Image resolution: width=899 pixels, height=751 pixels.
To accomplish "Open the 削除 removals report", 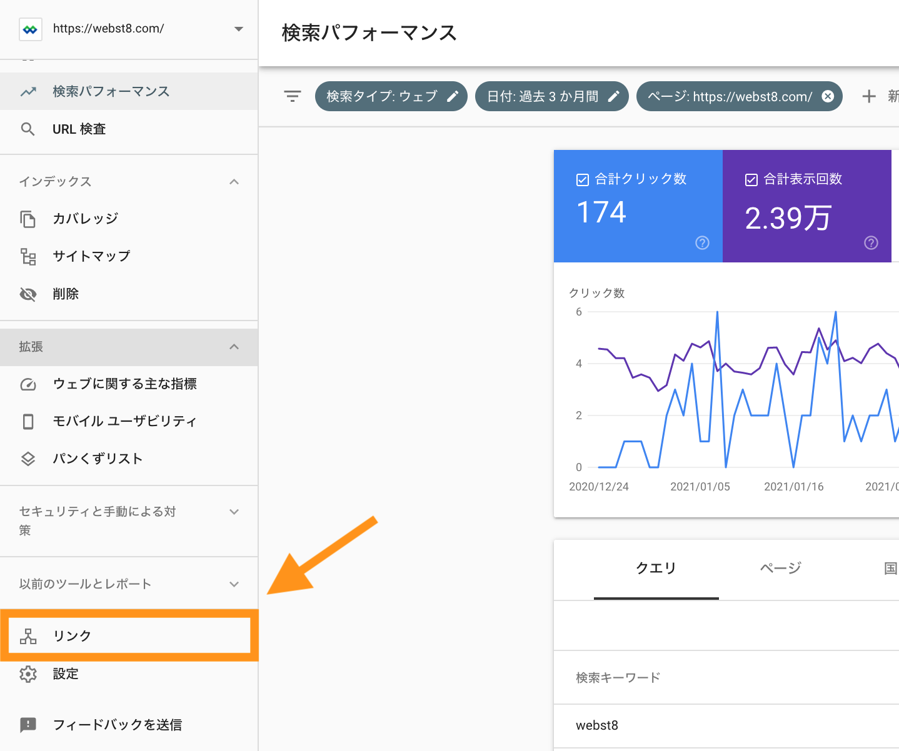I will coord(66,294).
